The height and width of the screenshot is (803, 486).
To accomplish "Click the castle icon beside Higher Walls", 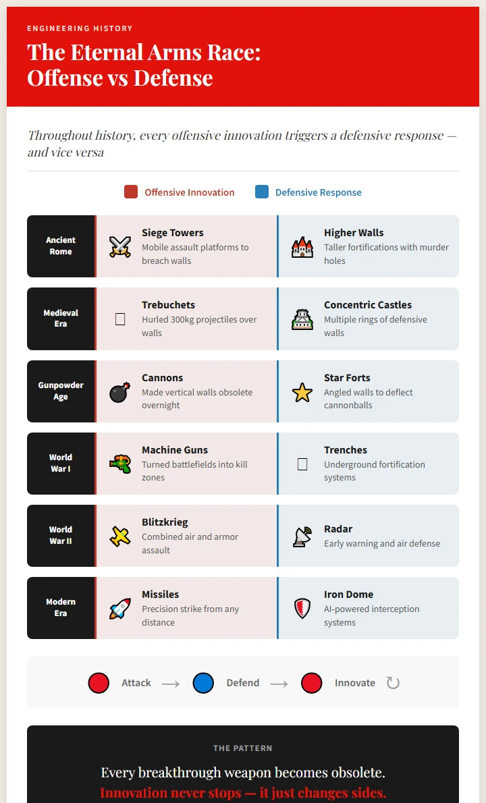I will click(x=302, y=246).
